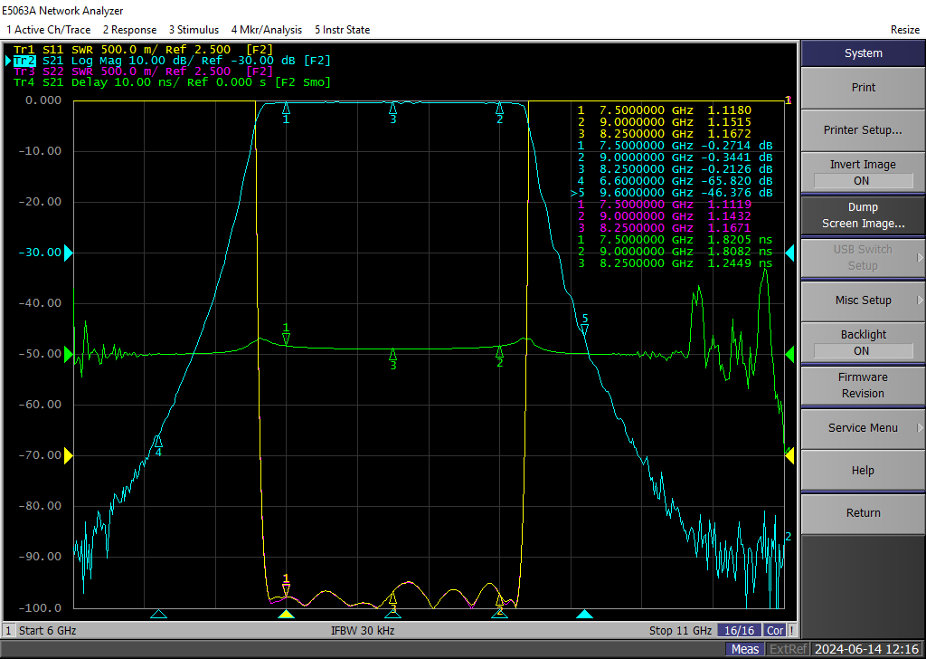Click cyan marker 4 on the S21 trace

[158, 442]
